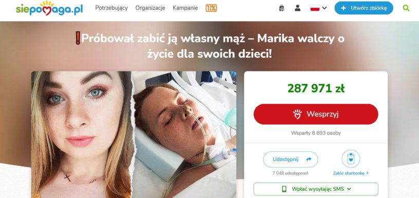Open search with the magnifier icon
This screenshot has height=198, width=419.
[x=406, y=8]
